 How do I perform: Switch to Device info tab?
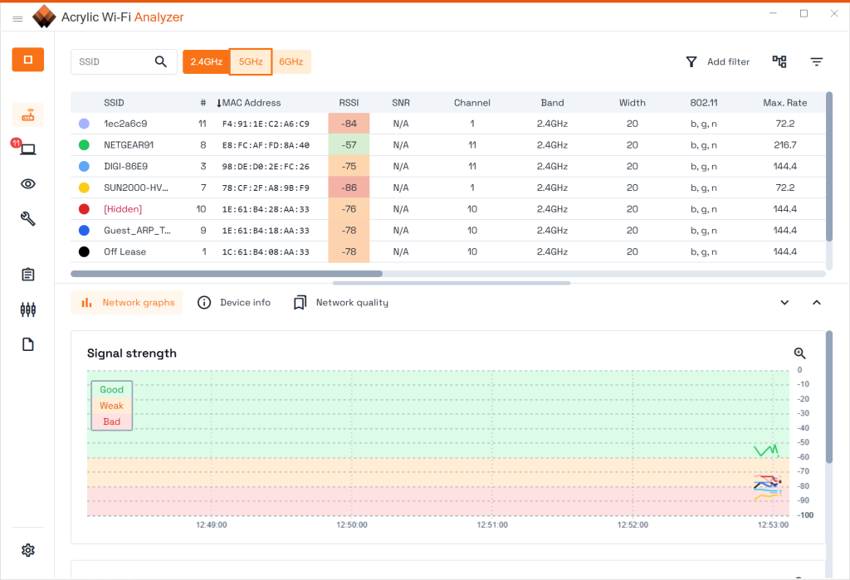tap(234, 303)
